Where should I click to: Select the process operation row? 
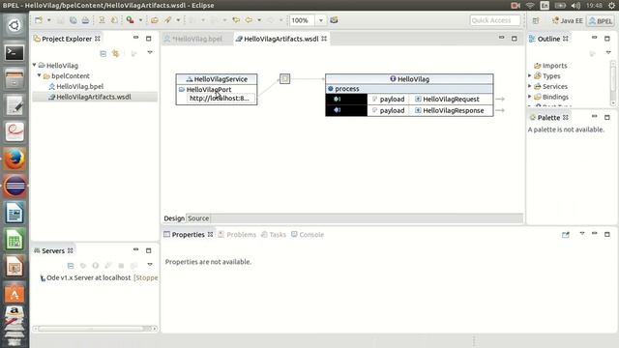coord(409,89)
